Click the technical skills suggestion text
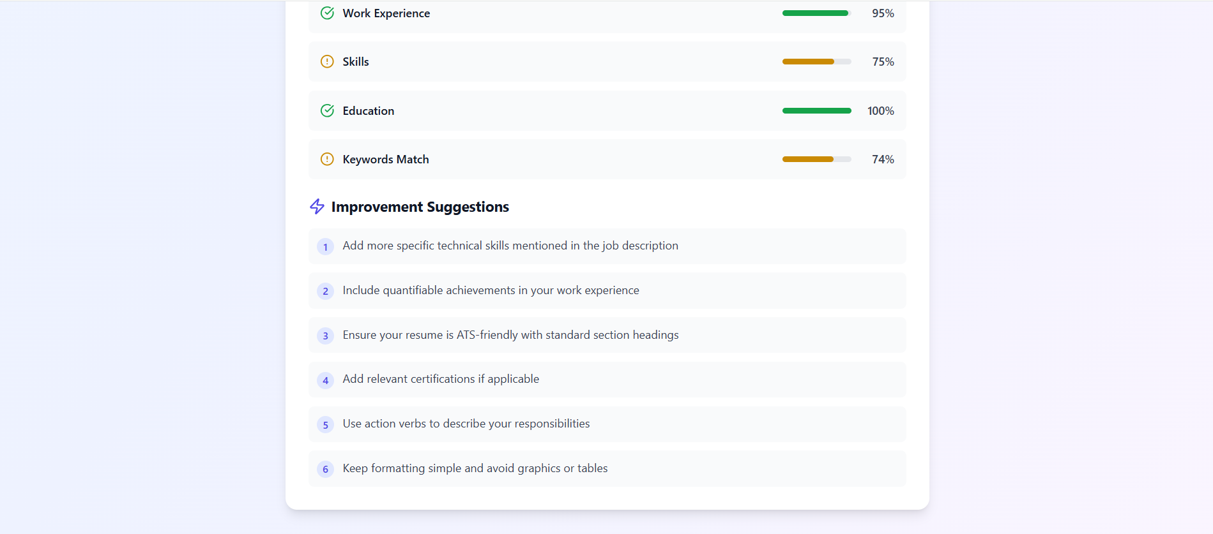The width and height of the screenshot is (1213, 534). click(x=510, y=246)
